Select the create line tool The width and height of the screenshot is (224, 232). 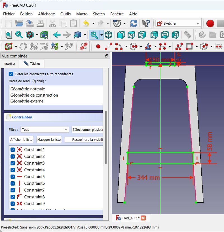[108, 46]
